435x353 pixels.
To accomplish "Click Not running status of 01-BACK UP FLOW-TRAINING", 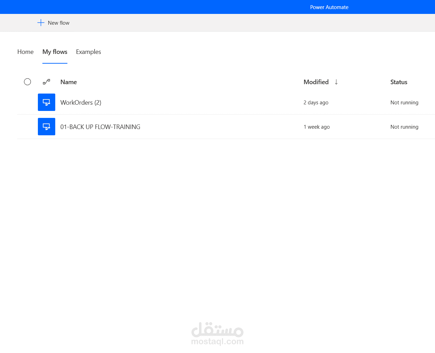I will tap(404, 127).
